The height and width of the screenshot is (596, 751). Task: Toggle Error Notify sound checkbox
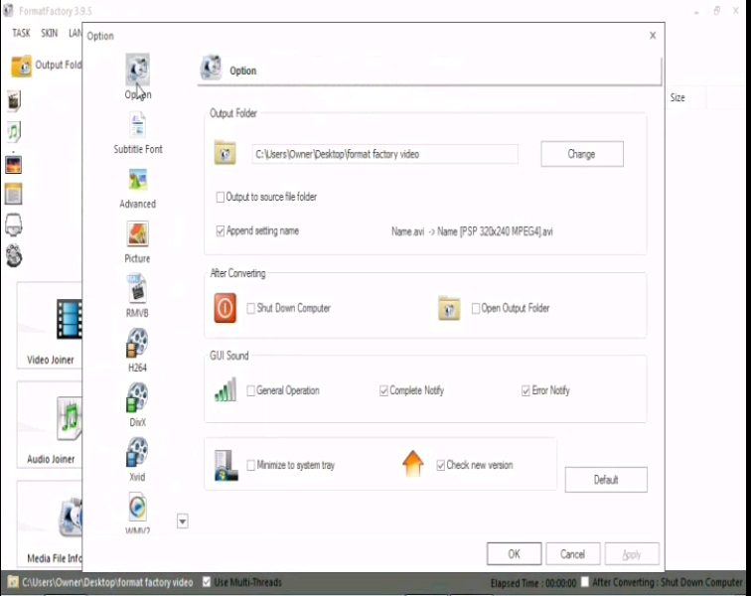pyautogui.click(x=526, y=390)
